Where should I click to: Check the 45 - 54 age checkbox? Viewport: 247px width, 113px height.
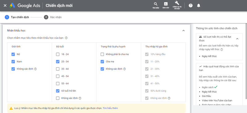pos(58,76)
